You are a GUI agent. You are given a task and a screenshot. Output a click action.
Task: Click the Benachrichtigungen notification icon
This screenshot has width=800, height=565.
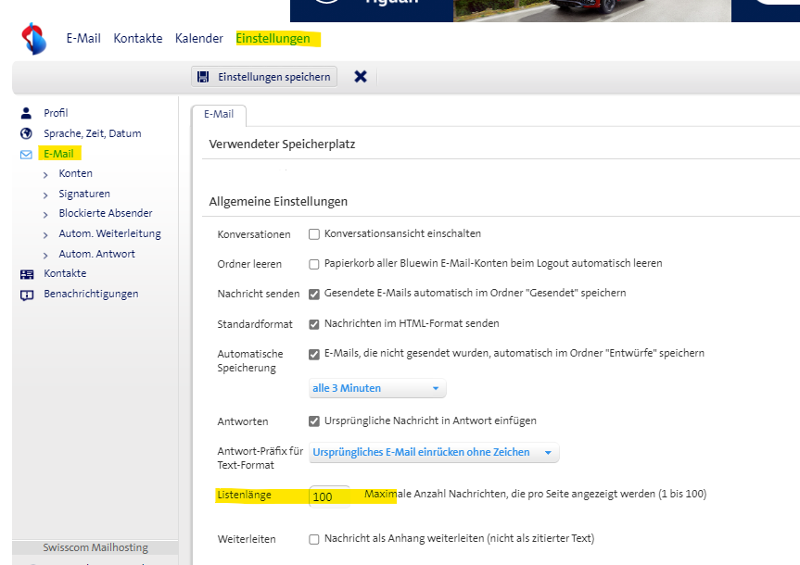(26, 295)
